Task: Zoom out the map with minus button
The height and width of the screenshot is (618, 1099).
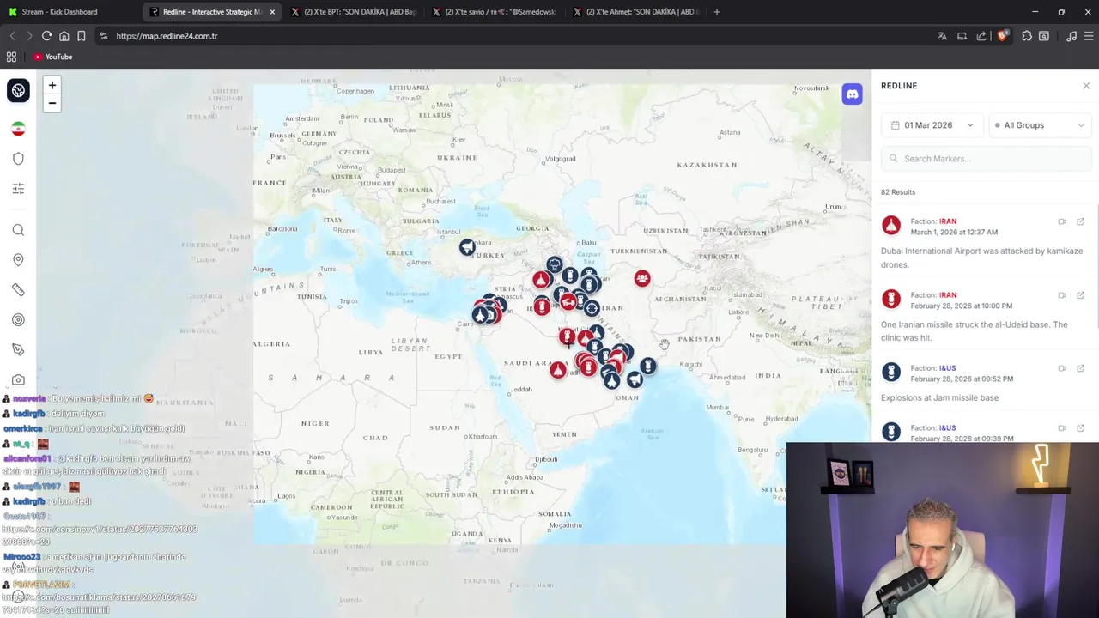Action: [x=52, y=103]
